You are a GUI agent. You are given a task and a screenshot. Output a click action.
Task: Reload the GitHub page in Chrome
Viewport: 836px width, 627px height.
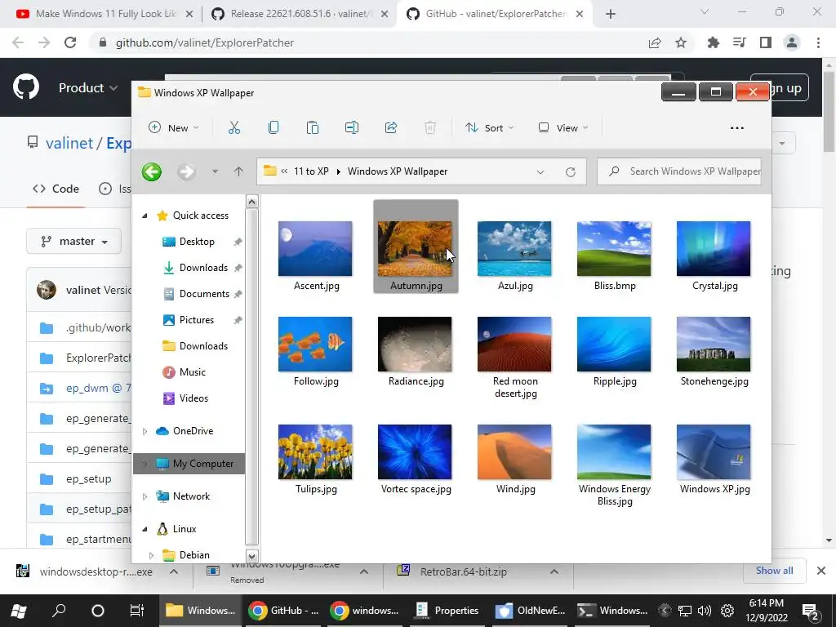(x=70, y=42)
